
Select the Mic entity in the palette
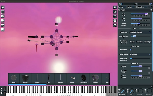[49, 79]
